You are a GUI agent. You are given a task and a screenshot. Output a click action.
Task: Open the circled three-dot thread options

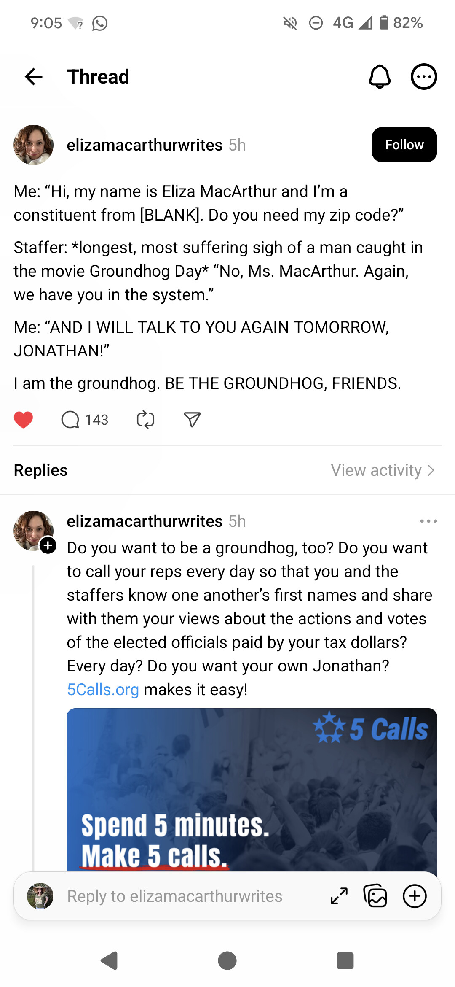pos(424,77)
